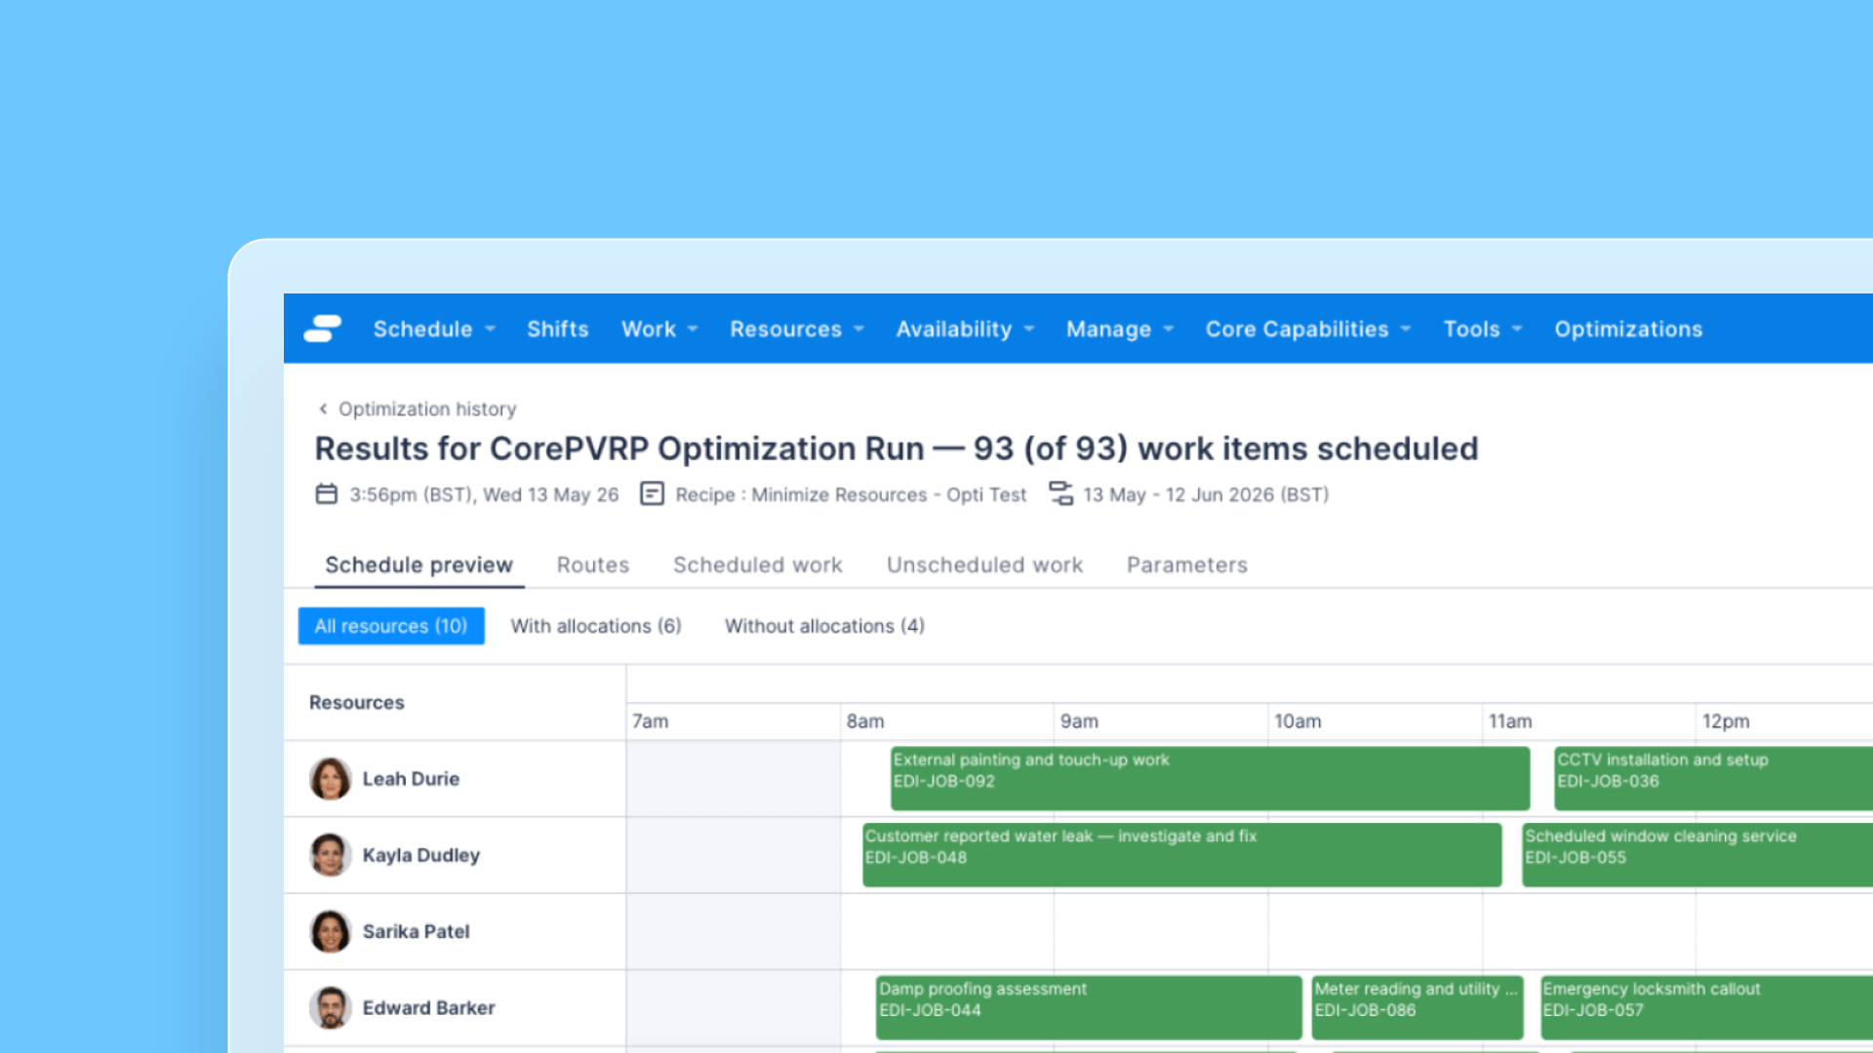Click the recipe icon beside Minimize Resources

[652, 494]
